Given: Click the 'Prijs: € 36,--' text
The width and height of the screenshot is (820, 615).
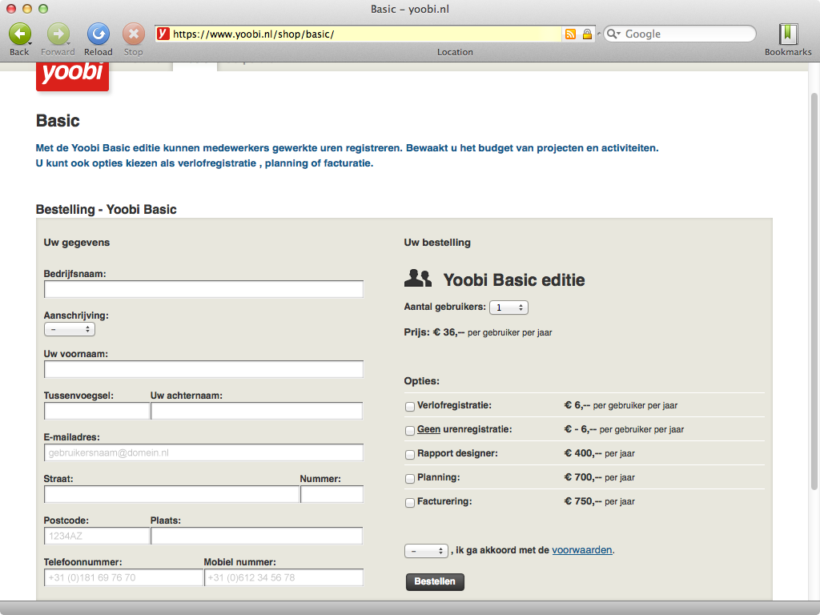Looking at the screenshot, I should [x=434, y=332].
